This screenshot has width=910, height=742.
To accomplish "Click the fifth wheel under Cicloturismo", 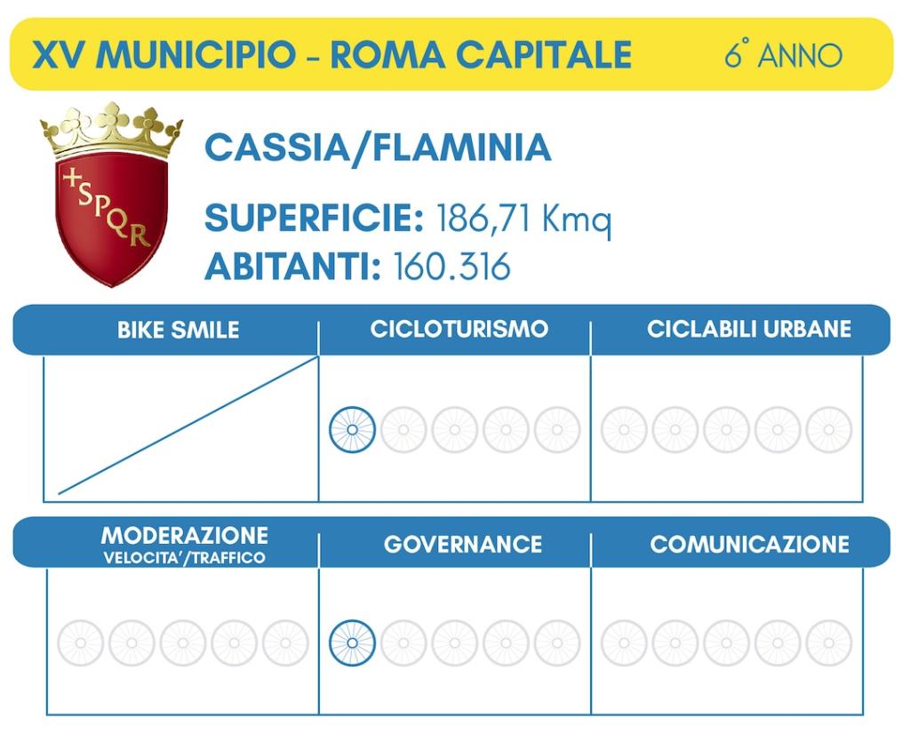I will [x=557, y=430].
